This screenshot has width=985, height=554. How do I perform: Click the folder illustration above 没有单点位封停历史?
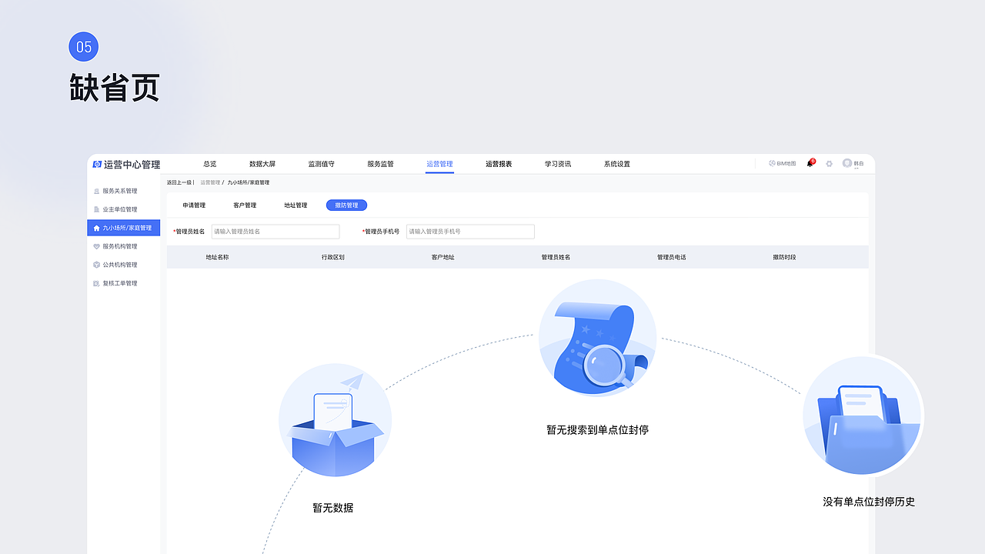coord(862,415)
